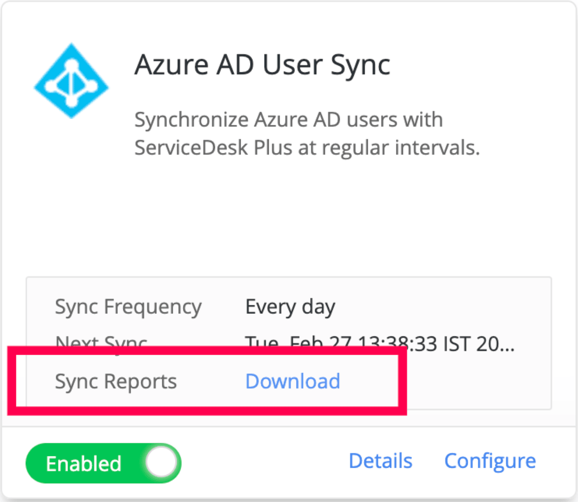The width and height of the screenshot is (578, 502).
Task: Download the sync reports
Action: (292, 381)
